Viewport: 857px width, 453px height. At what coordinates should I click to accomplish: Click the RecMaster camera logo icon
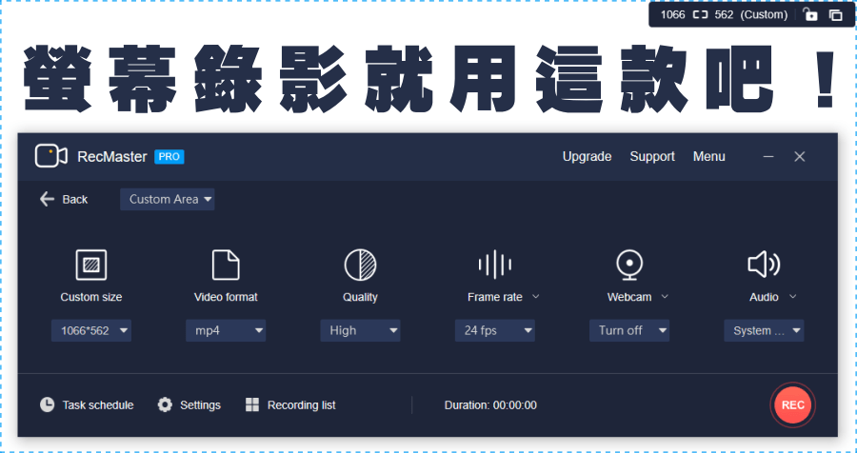[50, 156]
